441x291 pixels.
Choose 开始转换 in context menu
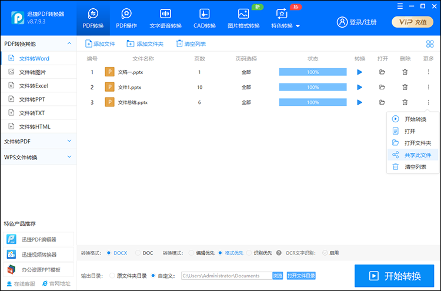click(413, 119)
